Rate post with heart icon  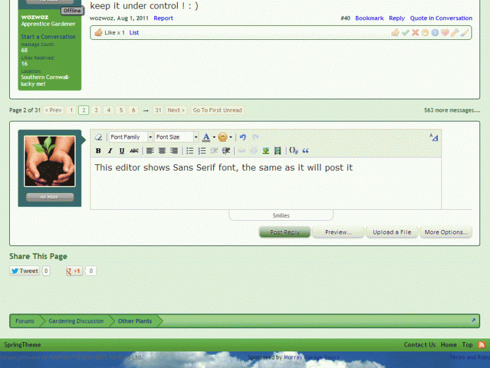(x=445, y=33)
